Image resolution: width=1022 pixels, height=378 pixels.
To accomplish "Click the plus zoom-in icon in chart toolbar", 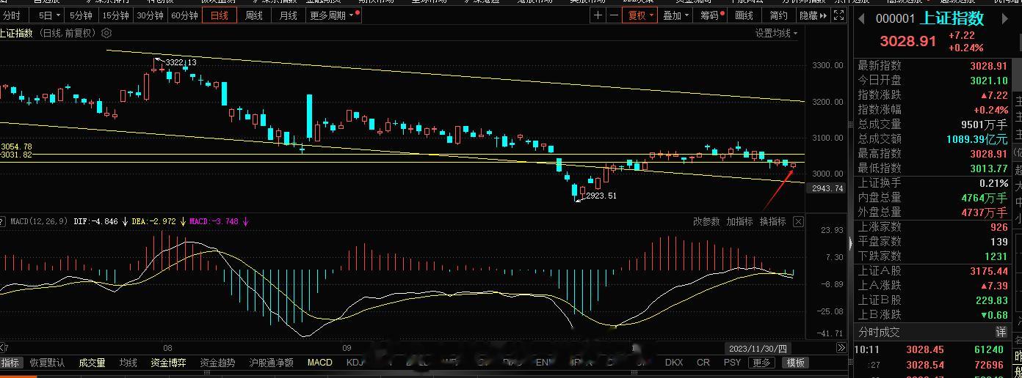I will (598, 15).
